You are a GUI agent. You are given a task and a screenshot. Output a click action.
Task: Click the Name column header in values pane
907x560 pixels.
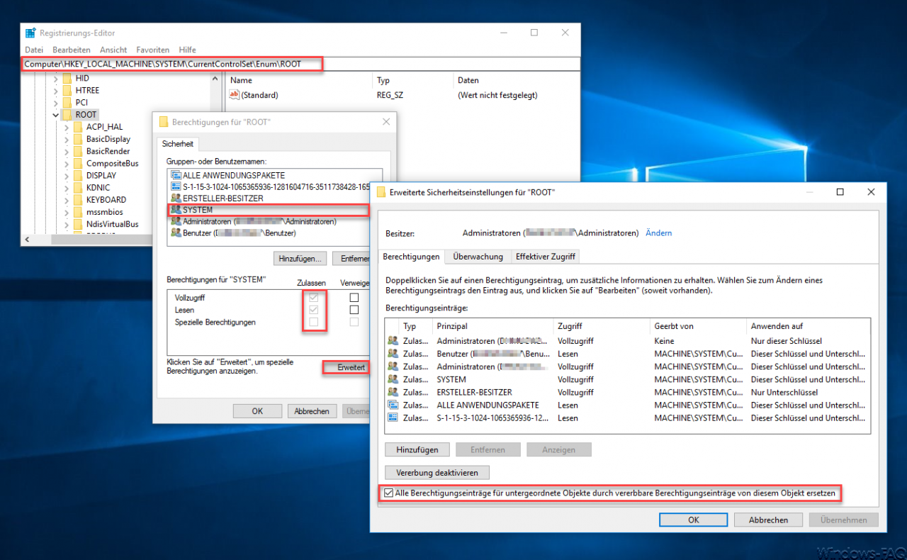tap(298, 80)
